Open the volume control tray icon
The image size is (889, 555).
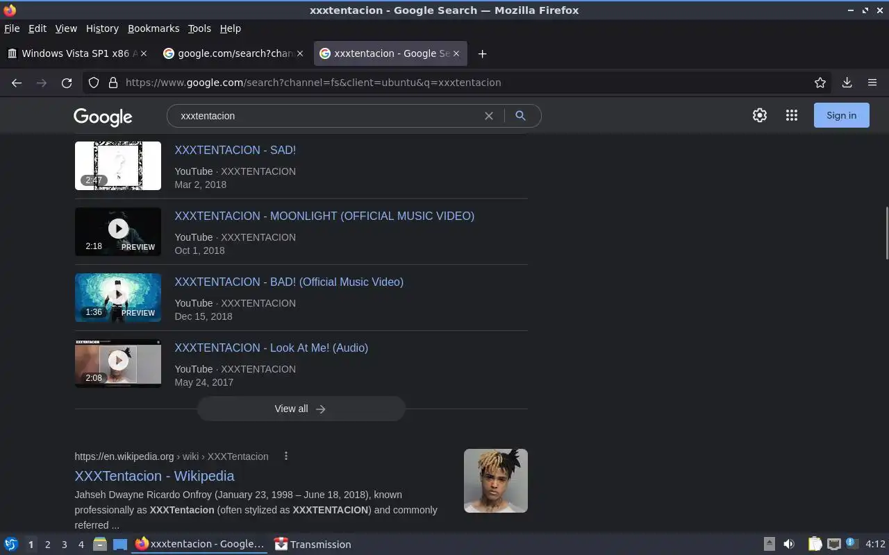tap(789, 545)
